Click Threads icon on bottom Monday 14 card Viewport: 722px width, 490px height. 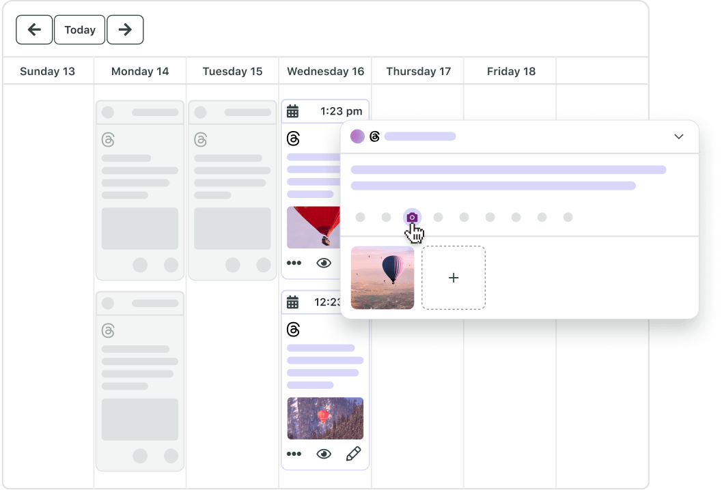(x=108, y=330)
